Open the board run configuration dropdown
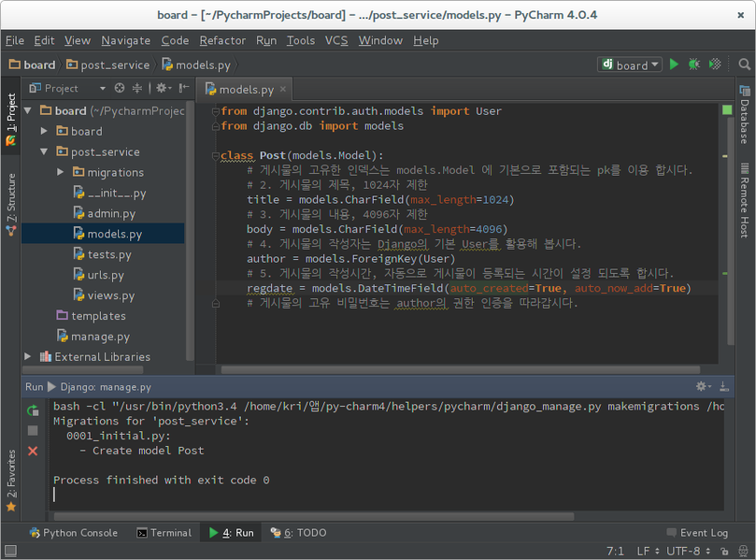This screenshot has height=560, width=756. 630,65
